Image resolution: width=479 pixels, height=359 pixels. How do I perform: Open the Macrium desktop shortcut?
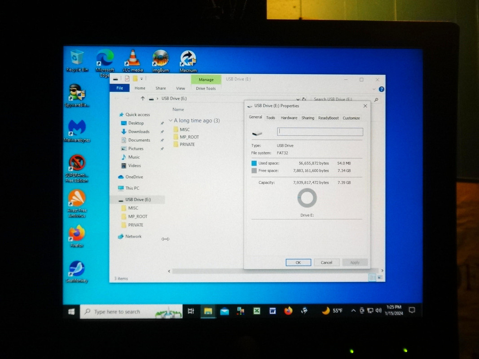tap(188, 61)
